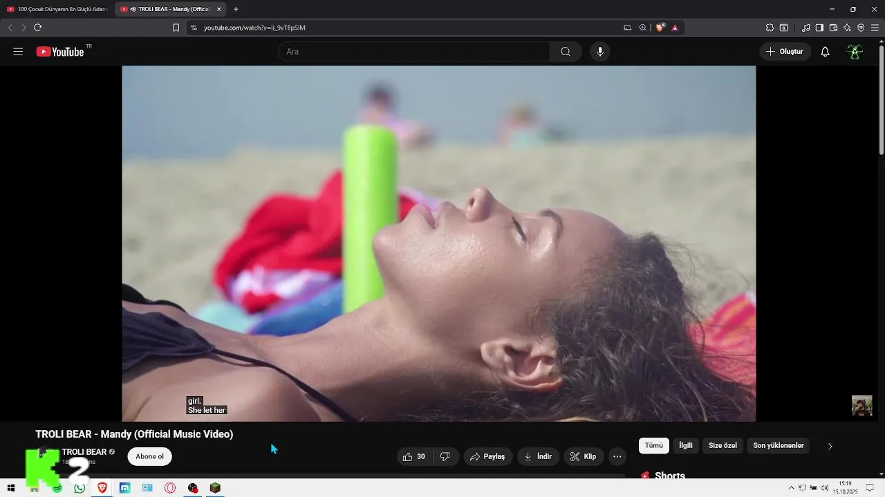Show hidden system tray icons
Viewport: 885px width, 497px height.
[x=791, y=488]
